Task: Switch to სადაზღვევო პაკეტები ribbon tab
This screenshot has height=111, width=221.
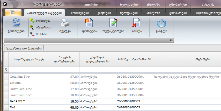Action: (x=44, y=13)
